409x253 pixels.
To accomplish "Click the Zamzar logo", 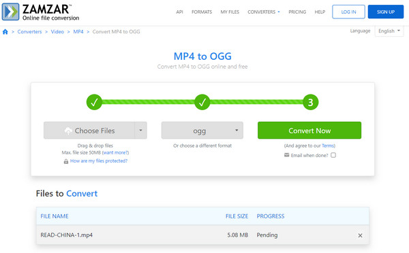I will (x=40, y=12).
